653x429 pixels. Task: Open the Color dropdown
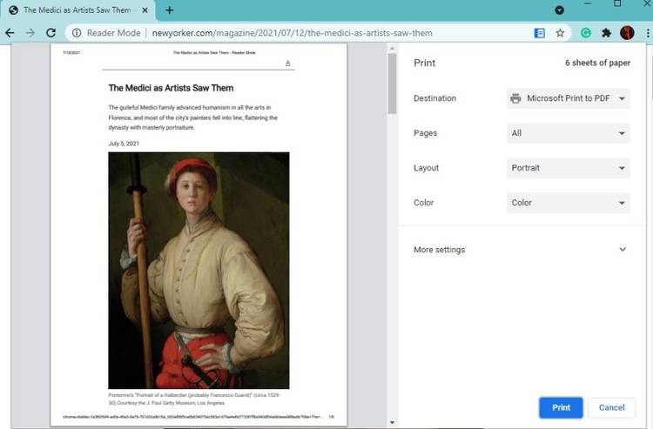pos(568,203)
